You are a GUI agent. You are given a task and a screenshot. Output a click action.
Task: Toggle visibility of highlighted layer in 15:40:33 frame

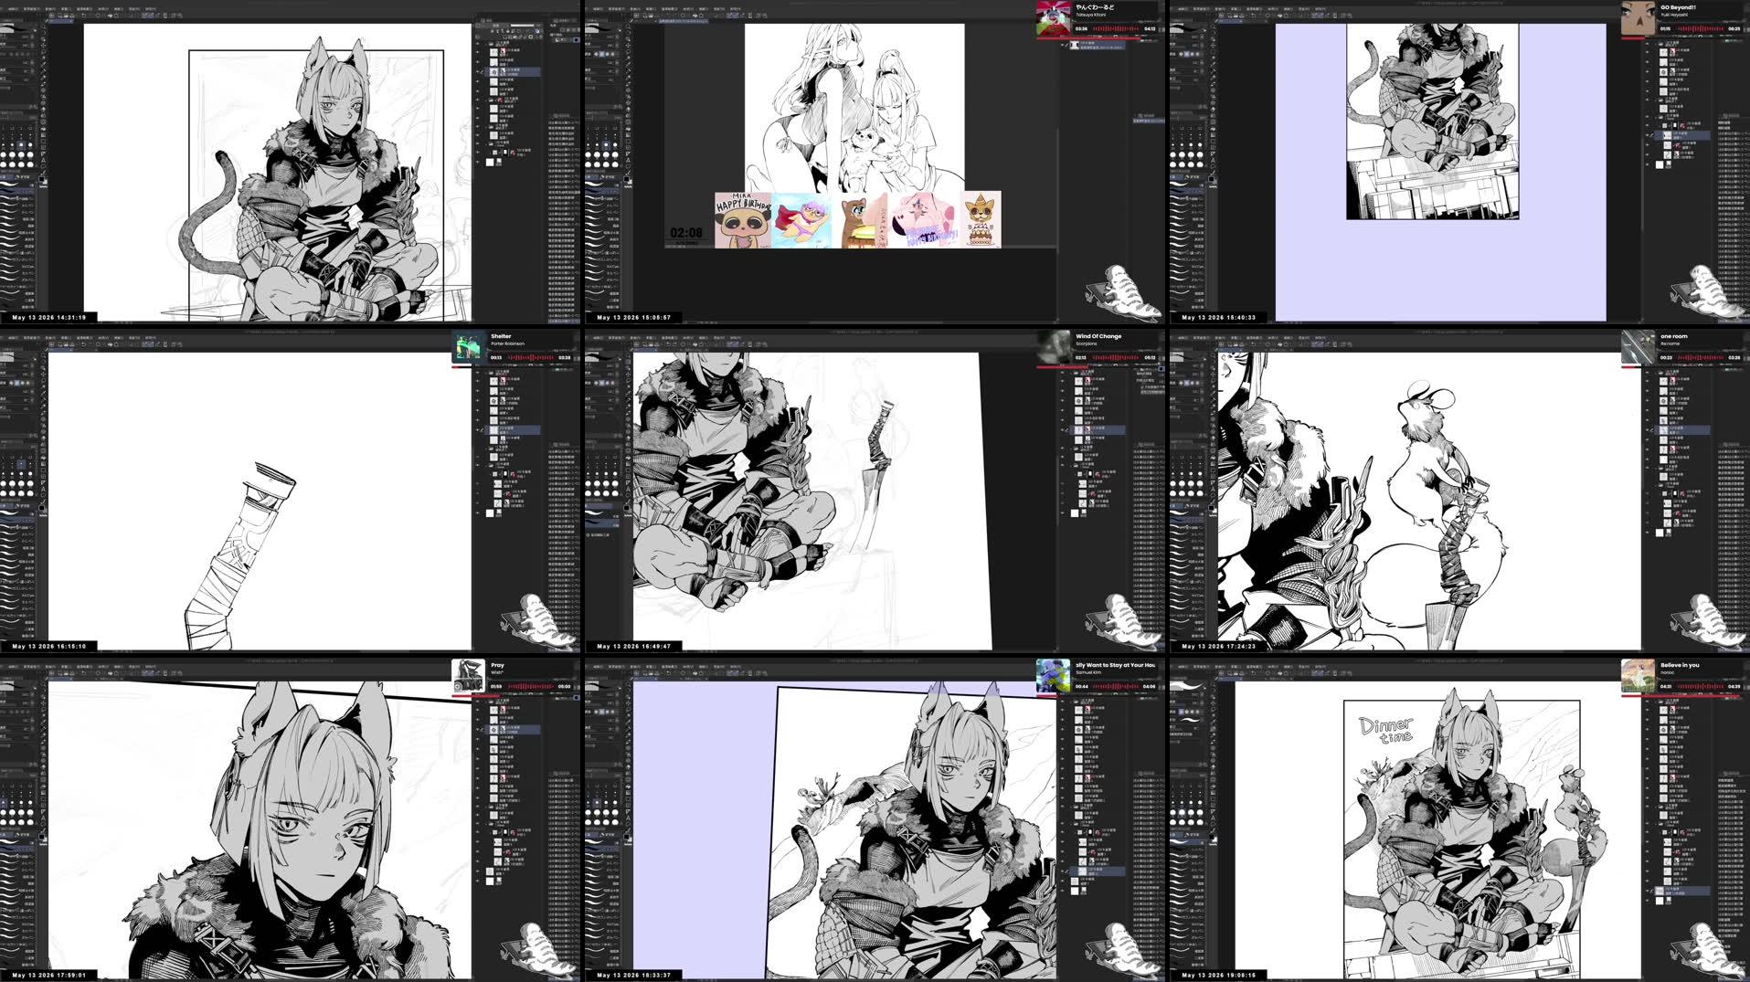(x=1647, y=135)
